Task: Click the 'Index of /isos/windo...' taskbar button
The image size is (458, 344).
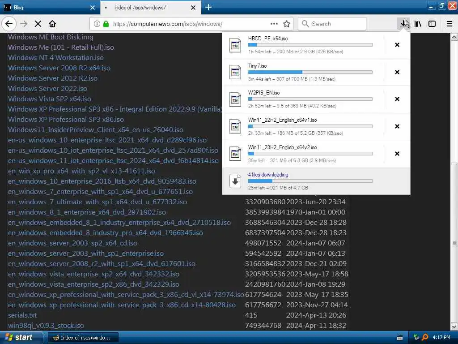Action: (83, 338)
